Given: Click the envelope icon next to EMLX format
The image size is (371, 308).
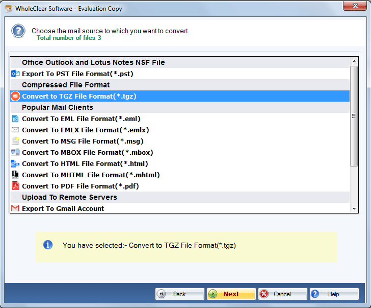Looking at the screenshot, I should click(15, 130).
